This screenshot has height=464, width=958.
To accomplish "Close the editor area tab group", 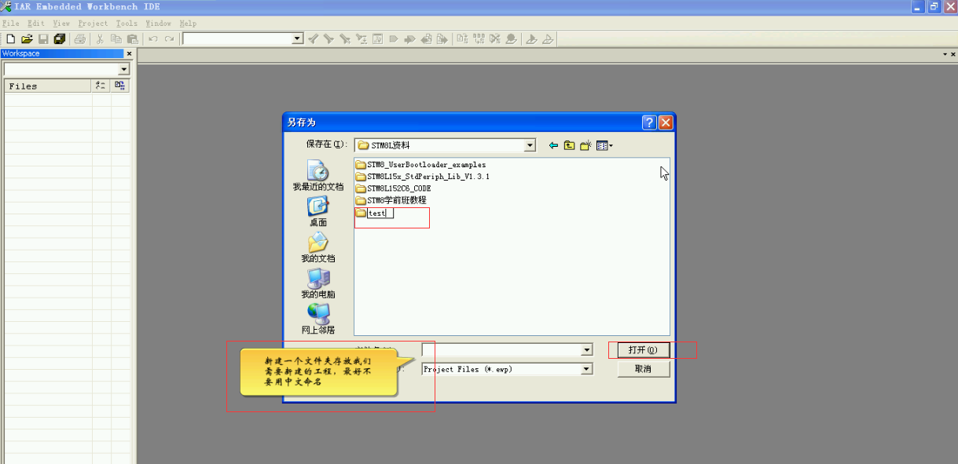I will click(952, 54).
